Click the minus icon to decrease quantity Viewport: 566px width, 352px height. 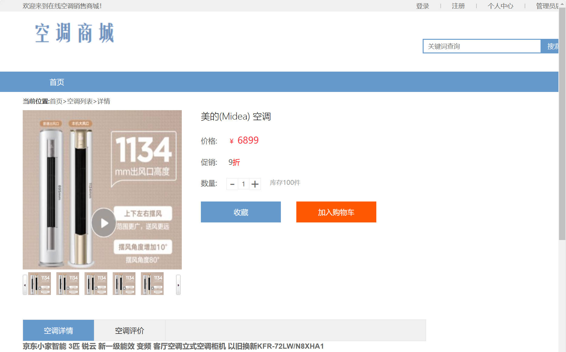tap(232, 184)
